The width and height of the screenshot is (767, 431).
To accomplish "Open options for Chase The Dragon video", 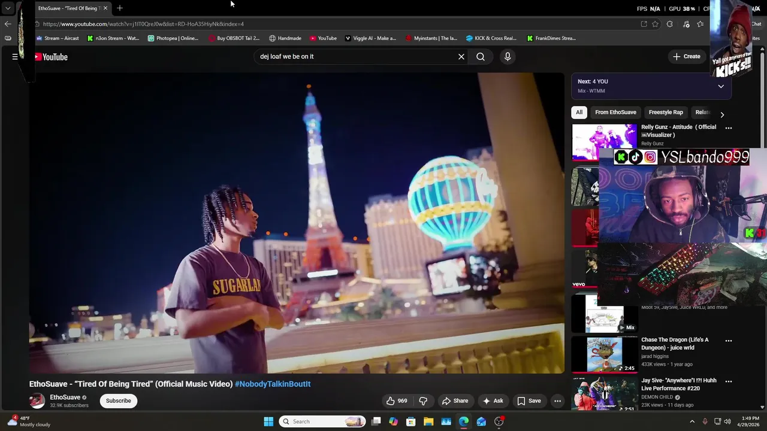I will (x=729, y=341).
